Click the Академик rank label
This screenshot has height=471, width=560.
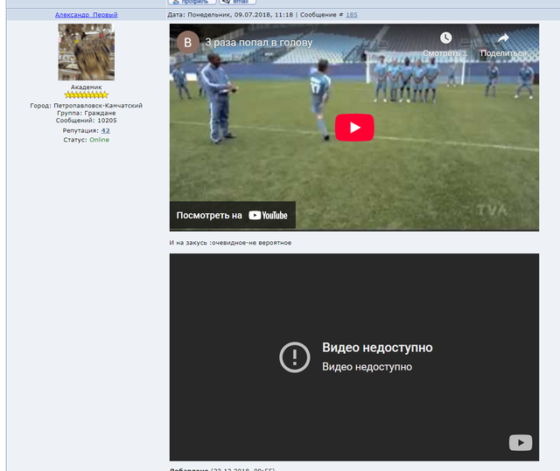[86, 87]
